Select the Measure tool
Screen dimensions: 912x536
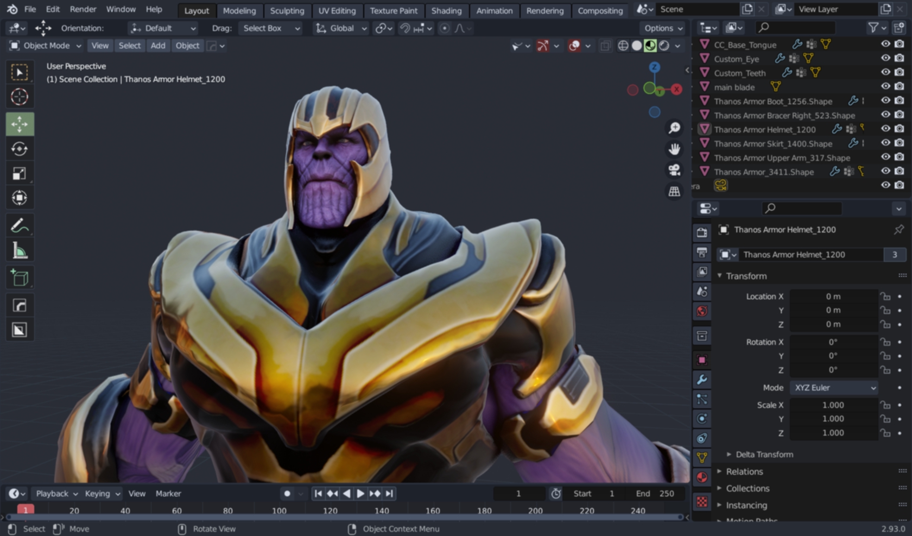click(20, 250)
